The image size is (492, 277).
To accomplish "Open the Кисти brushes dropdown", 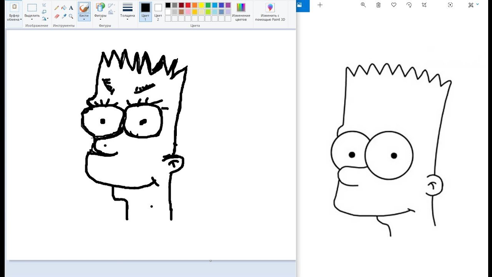I will [84, 17].
